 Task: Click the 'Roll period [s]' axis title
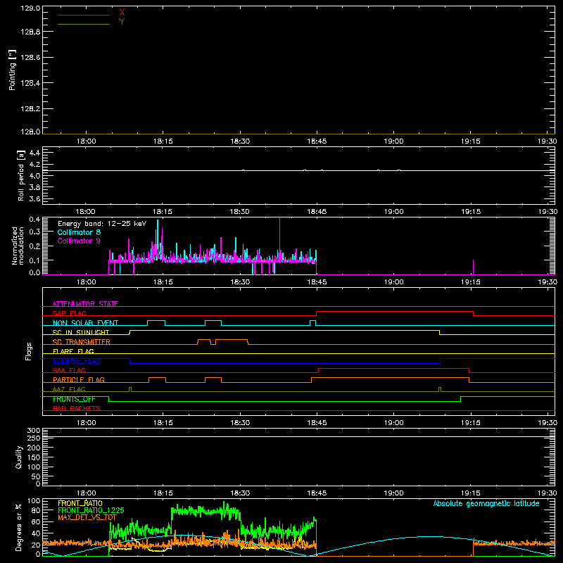coord(20,175)
